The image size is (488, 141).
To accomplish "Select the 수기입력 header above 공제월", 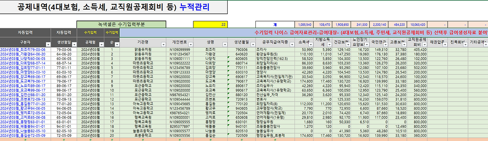I will (x=90, y=33).
